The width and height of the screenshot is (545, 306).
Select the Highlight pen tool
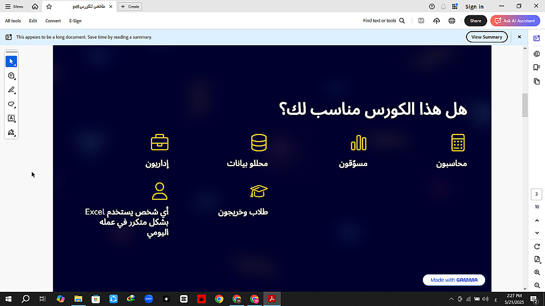[x=11, y=90]
